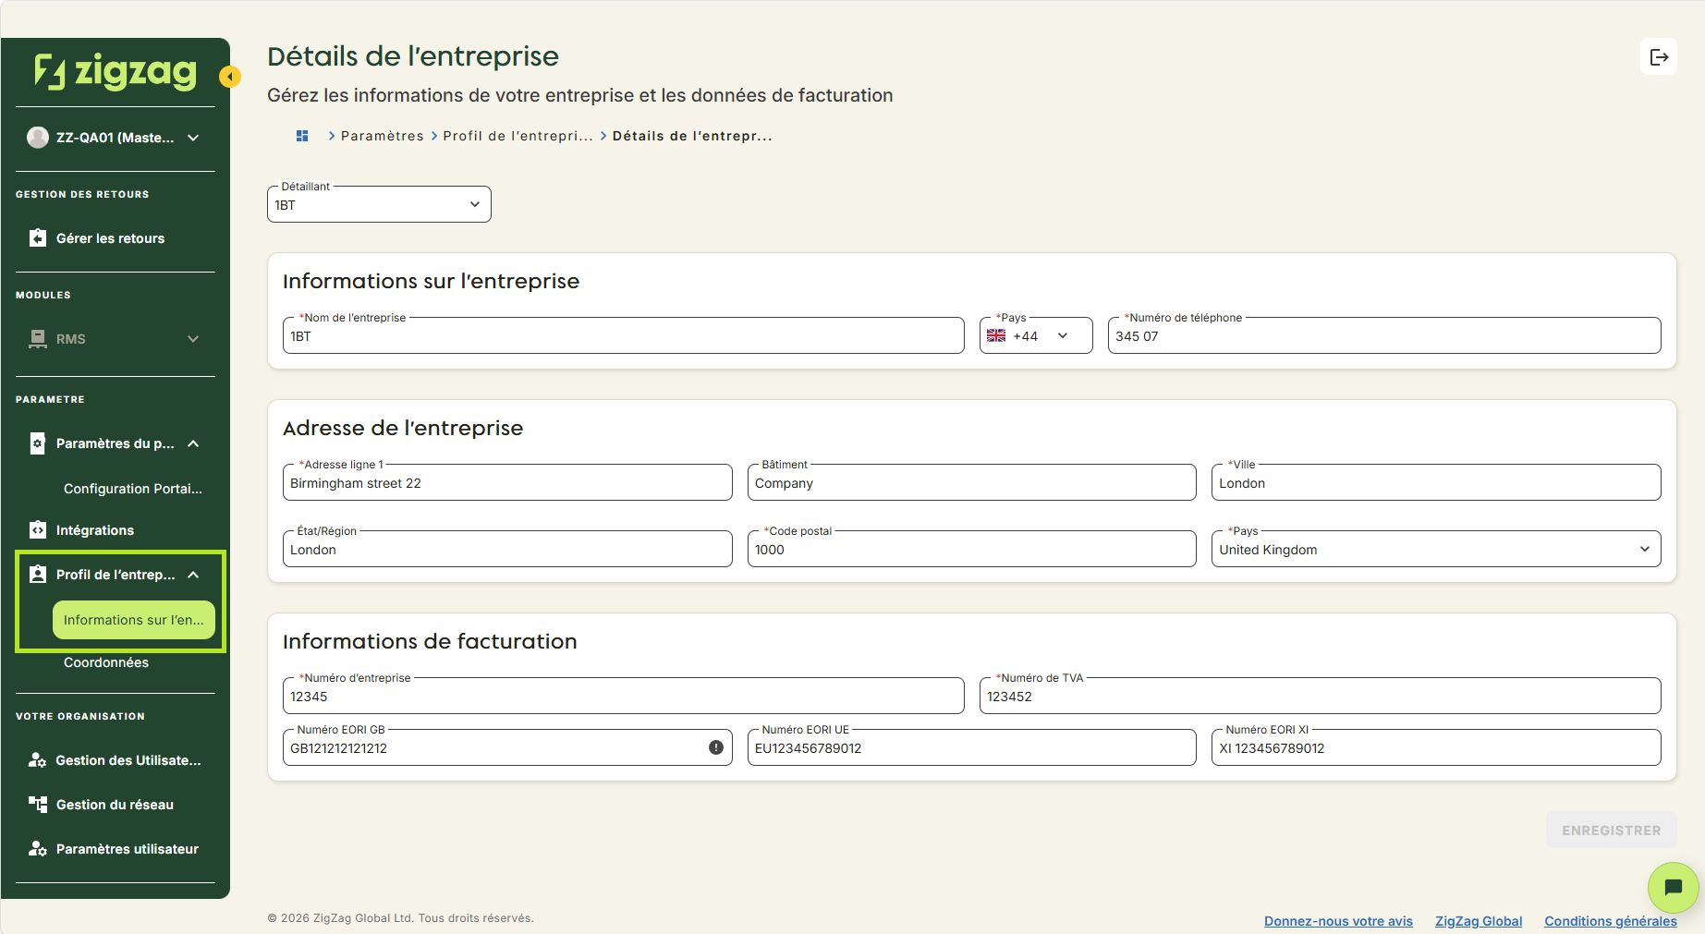Click the Nom de l'entreprise field
The width and height of the screenshot is (1705, 934).
tap(624, 335)
